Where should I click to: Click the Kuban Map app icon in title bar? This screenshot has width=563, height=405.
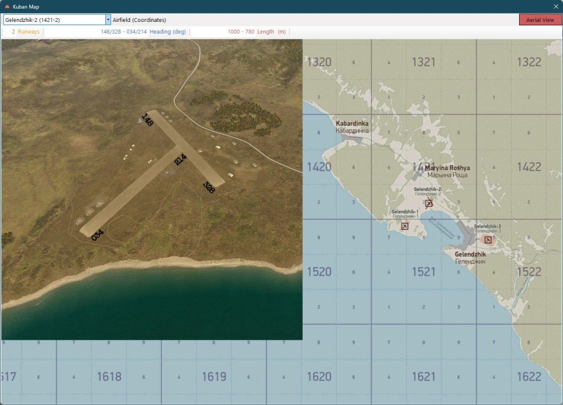coord(7,6)
